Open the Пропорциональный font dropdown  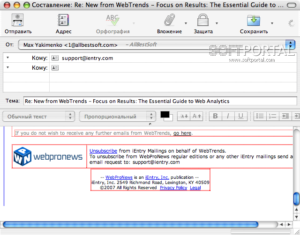coord(118,117)
